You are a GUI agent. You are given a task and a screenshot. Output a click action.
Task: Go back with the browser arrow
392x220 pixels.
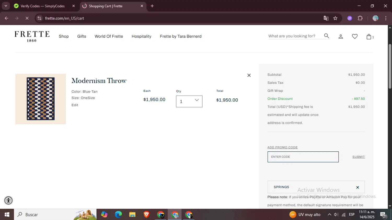pos(7,18)
